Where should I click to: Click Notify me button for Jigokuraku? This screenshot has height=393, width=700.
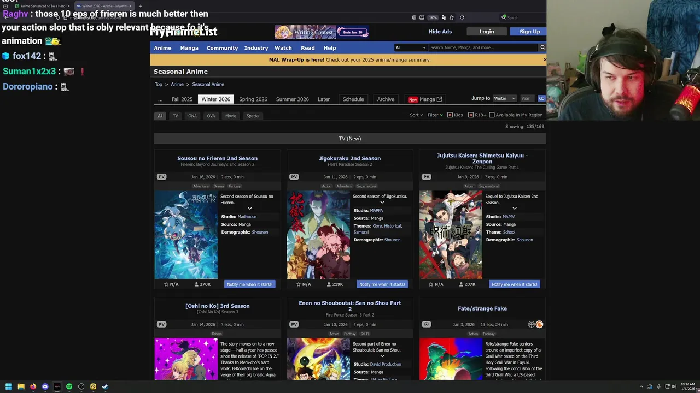point(382,284)
